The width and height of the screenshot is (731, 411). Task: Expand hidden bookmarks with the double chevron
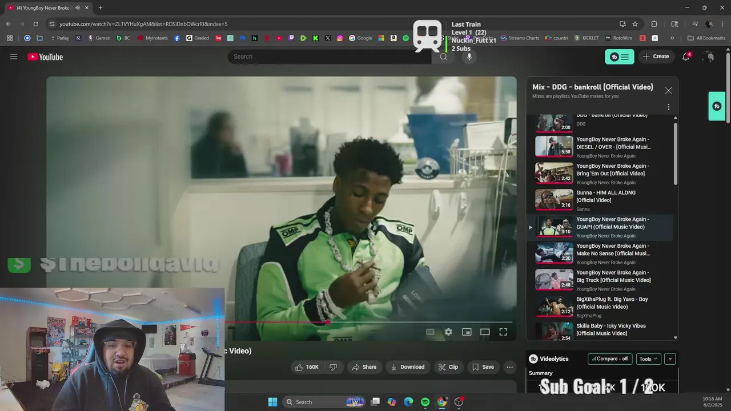click(x=672, y=38)
